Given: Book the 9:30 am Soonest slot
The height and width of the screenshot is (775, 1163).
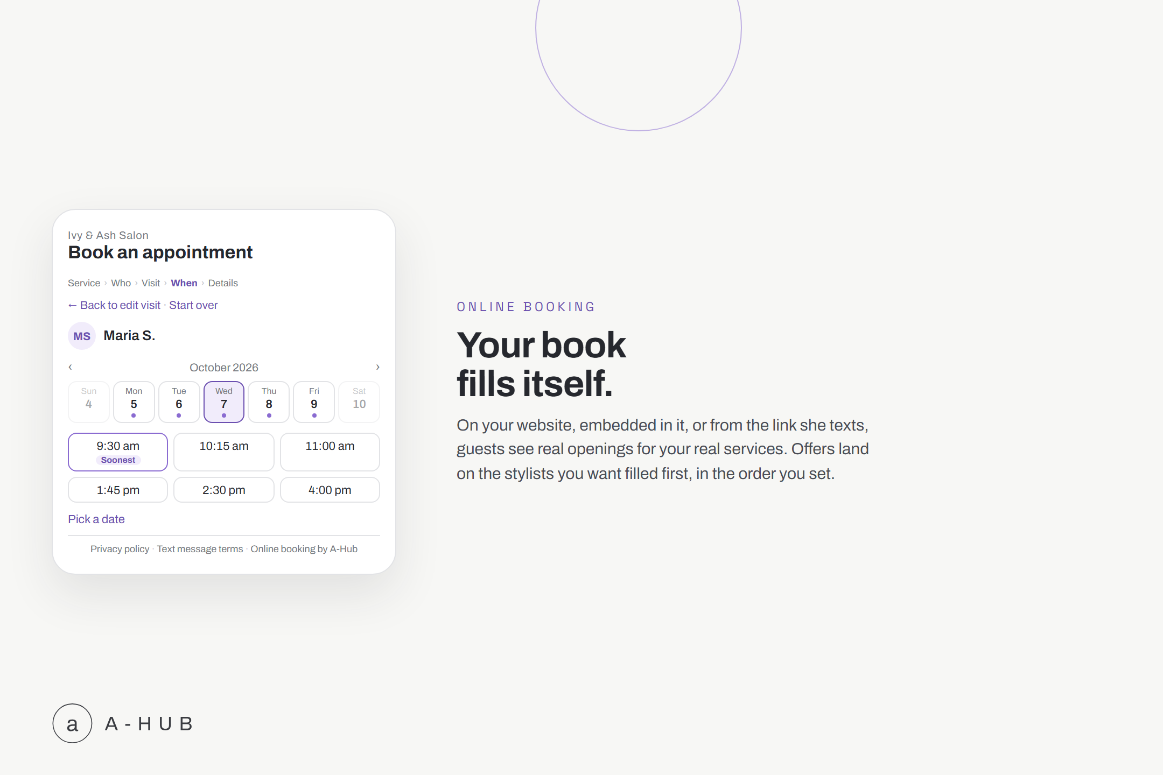Looking at the screenshot, I should (118, 452).
